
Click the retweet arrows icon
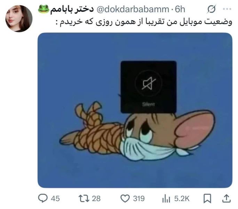coord(84,199)
